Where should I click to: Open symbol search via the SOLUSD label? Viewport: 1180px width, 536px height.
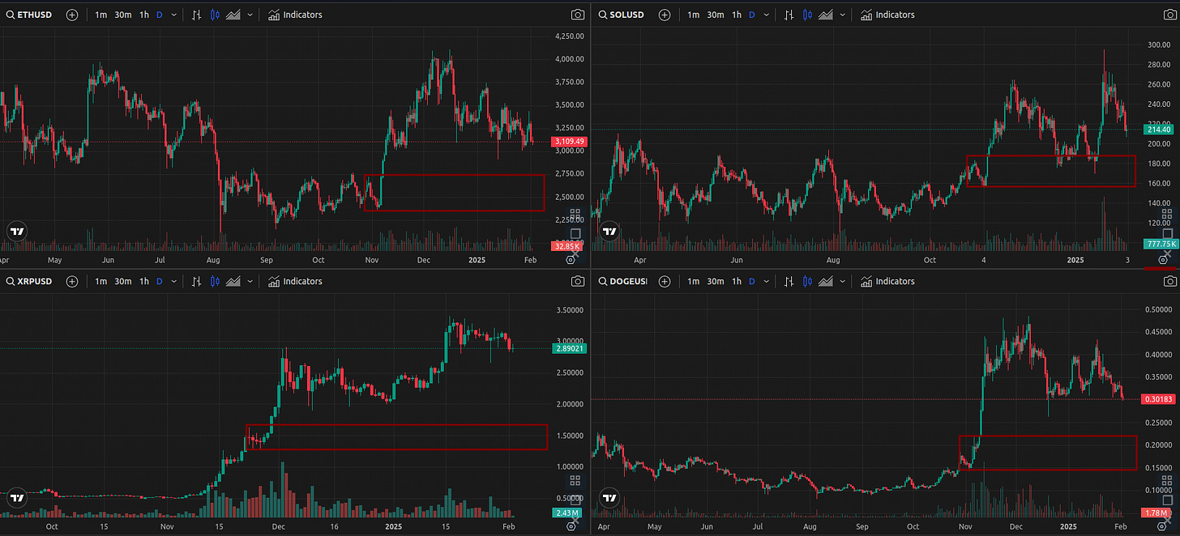(x=622, y=15)
